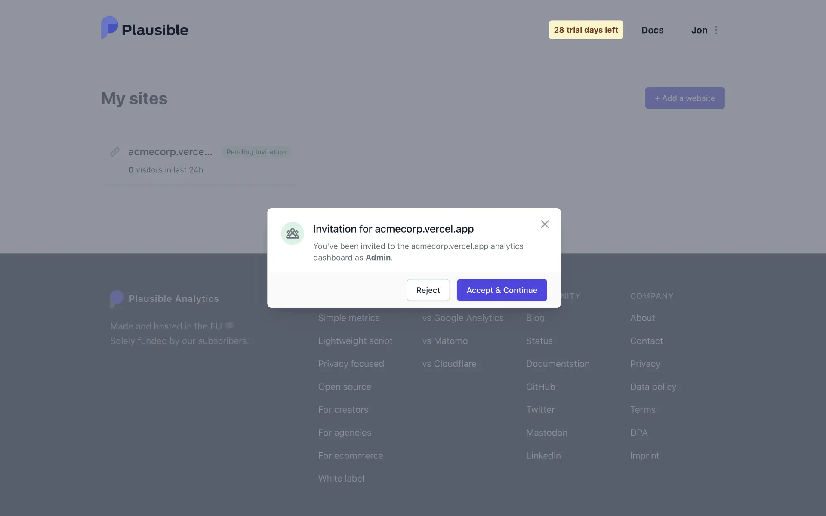Screen dimensions: 826x516
Task: Click Add a website button
Action: [684, 98]
